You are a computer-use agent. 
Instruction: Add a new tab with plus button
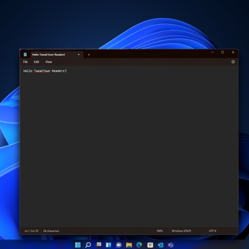(89, 55)
